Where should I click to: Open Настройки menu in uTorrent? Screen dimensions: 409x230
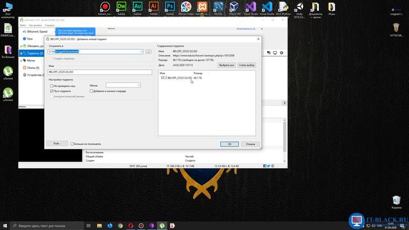[35, 26]
